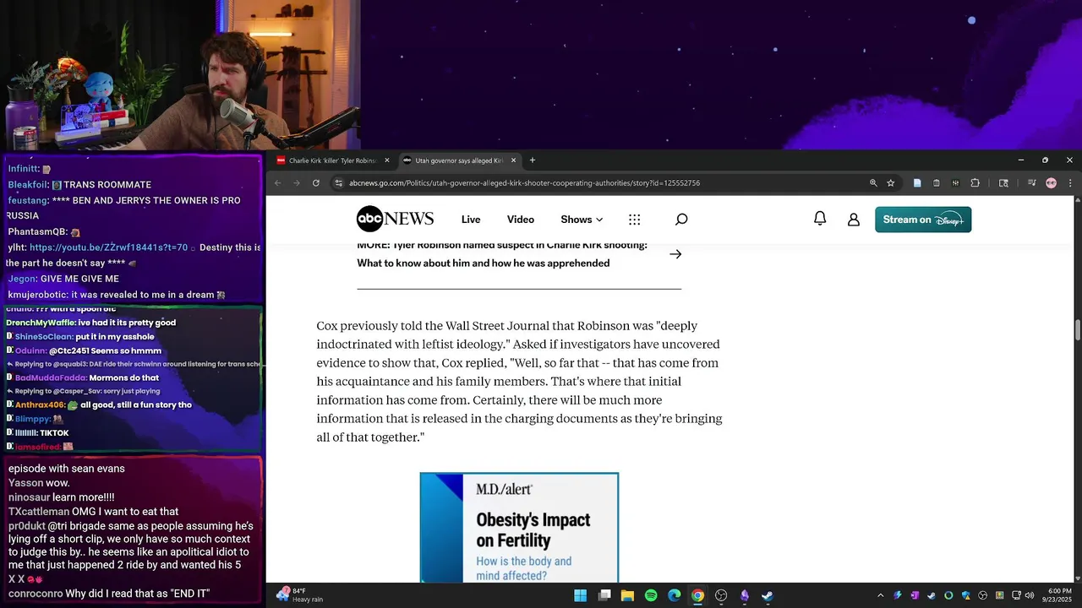The width and height of the screenshot is (1082, 608).
Task: Open Google Chrome from taskbar
Action: 697,595
